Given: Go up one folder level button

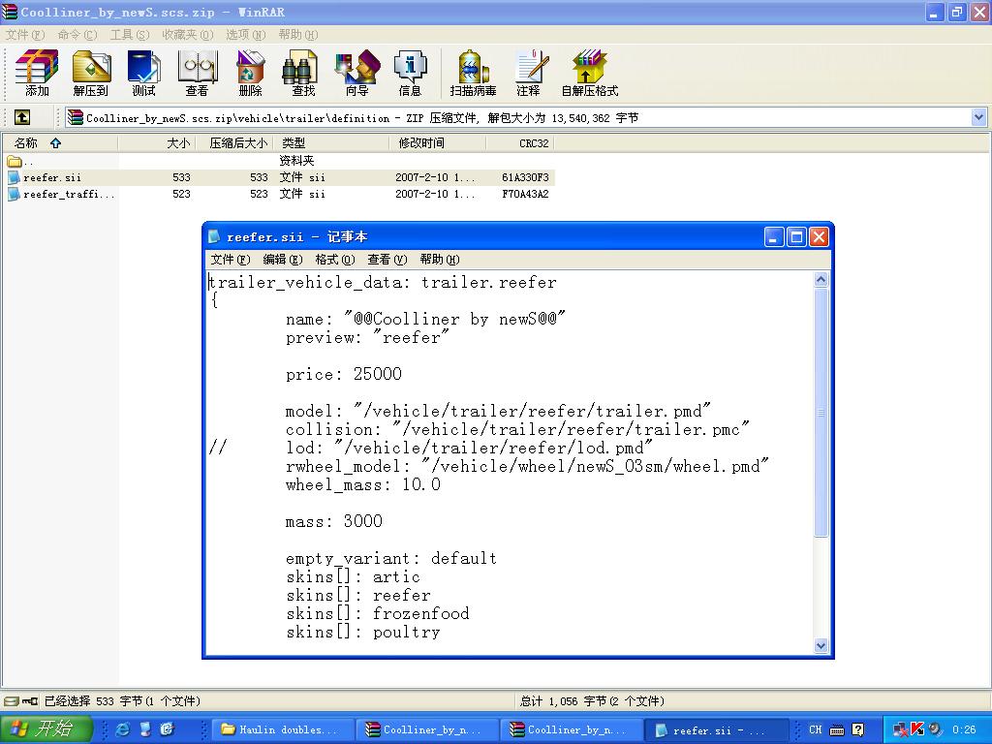Looking at the screenshot, I should pos(21,117).
